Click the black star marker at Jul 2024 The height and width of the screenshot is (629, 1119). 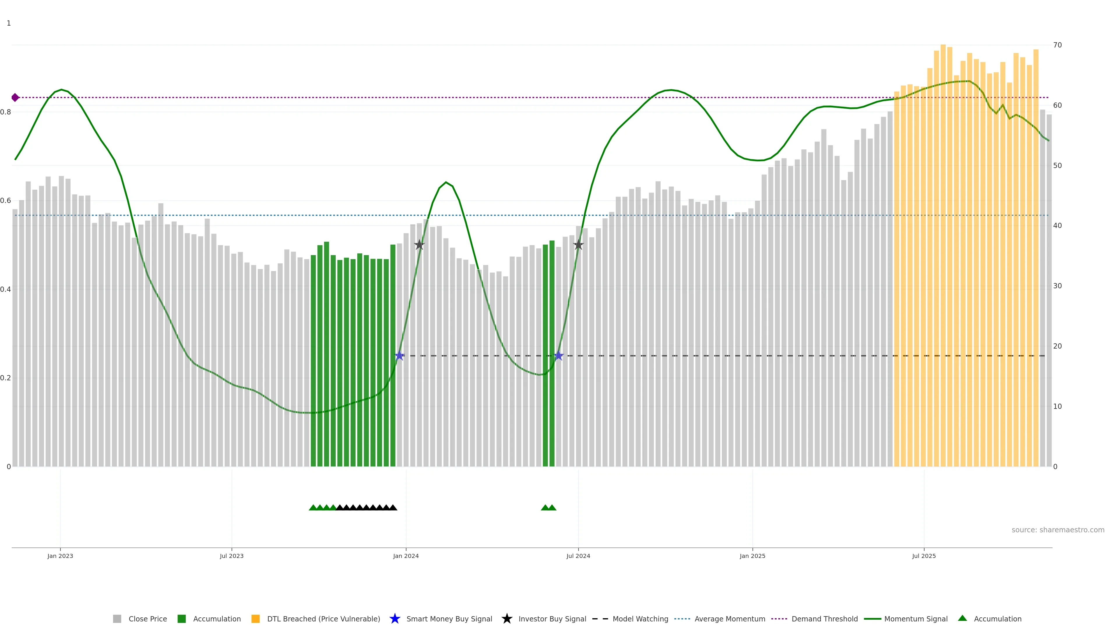click(578, 245)
